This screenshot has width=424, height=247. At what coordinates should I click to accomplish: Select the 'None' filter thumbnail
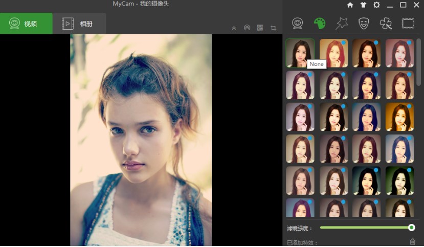300,53
